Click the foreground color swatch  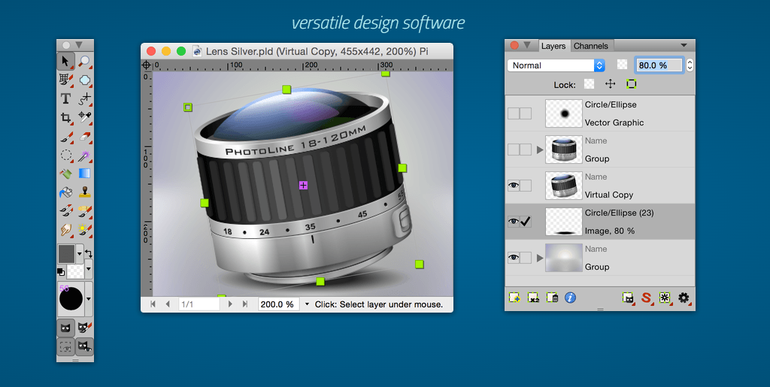click(x=66, y=253)
